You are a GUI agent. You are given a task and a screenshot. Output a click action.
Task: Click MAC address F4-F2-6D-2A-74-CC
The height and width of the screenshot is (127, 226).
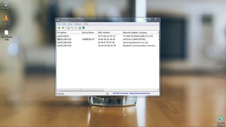click(x=107, y=36)
